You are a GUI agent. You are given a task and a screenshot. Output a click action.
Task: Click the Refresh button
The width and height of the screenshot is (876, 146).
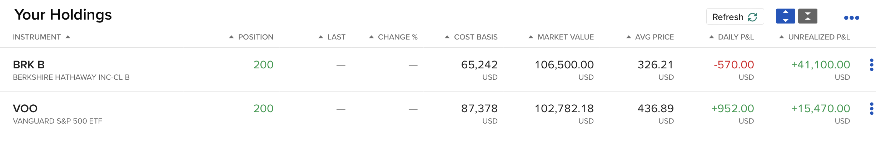(735, 17)
